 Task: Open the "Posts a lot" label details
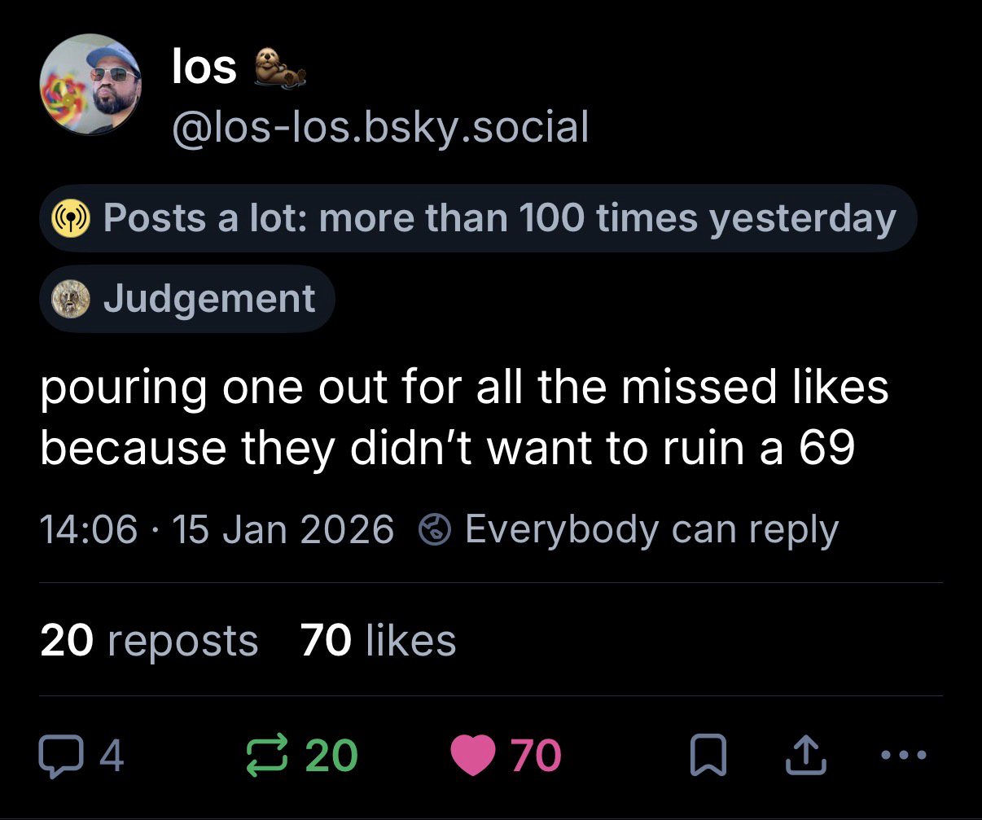click(498, 218)
